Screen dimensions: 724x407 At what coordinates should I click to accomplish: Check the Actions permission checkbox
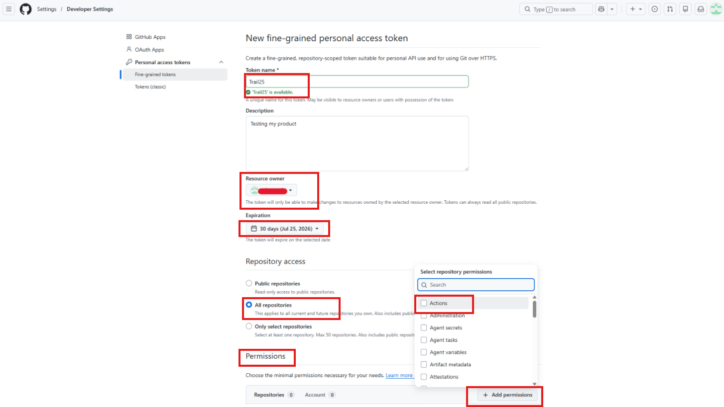point(424,303)
